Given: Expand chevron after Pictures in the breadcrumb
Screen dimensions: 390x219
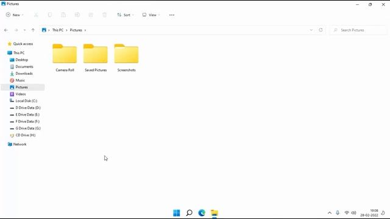Looking at the screenshot, I should coord(85,30).
